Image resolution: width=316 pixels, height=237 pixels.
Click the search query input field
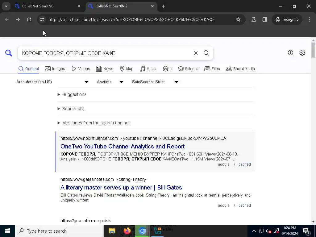coord(106,53)
